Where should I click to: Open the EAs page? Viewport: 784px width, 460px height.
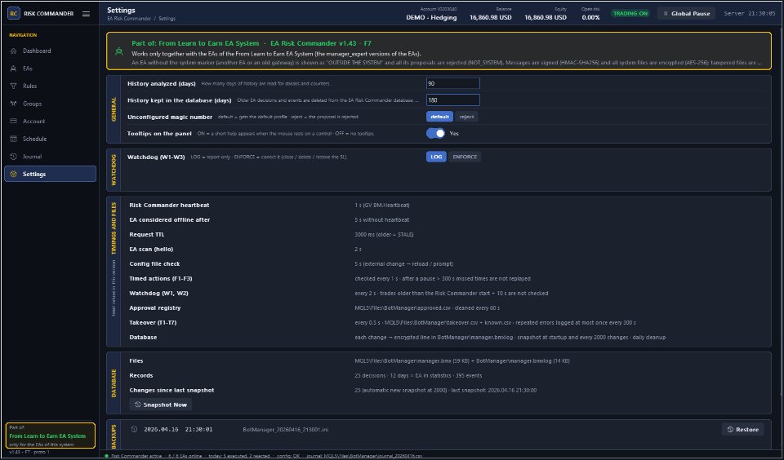50,69
